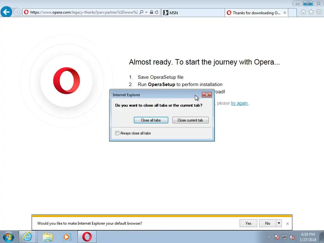This screenshot has width=324, height=243.
Task: Enable Always close all tabs checkbox
Action: pyautogui.click(x=117, y=133)
